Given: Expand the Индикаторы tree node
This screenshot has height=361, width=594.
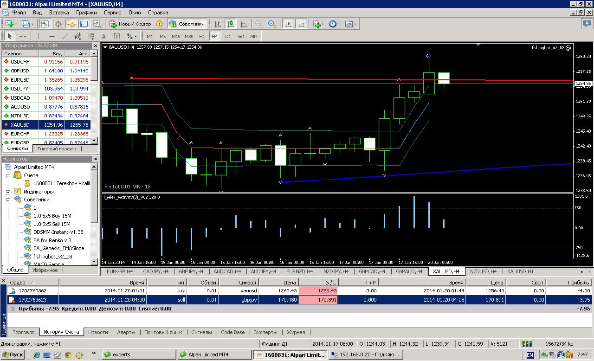Looking at the screenshot, I should coord(8,192).
